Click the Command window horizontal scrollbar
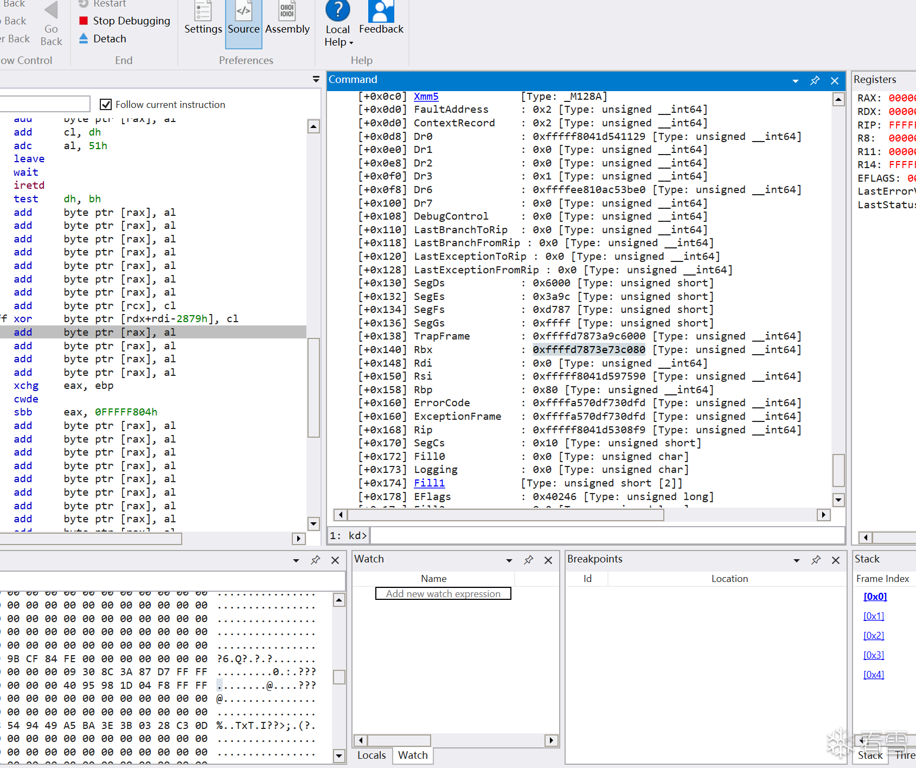This screenshot has height=768, width=916. pyautogui.click(x=582, y=515)
